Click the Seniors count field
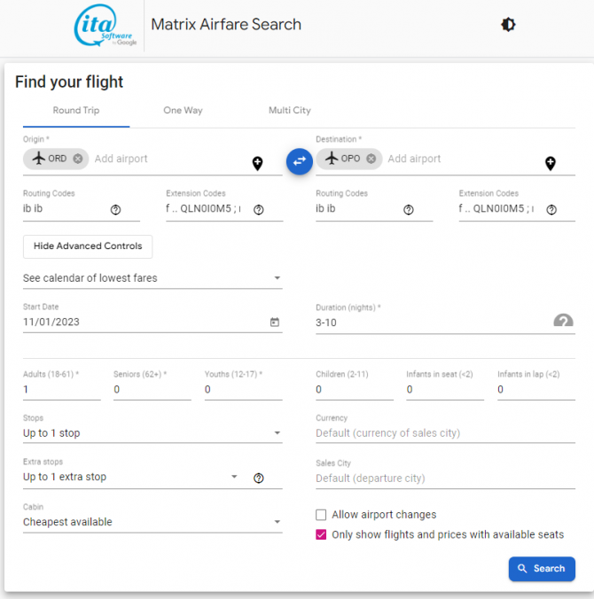Image resolution: width=594 pixels, height=599 pixels. click(x=152, y=390)
